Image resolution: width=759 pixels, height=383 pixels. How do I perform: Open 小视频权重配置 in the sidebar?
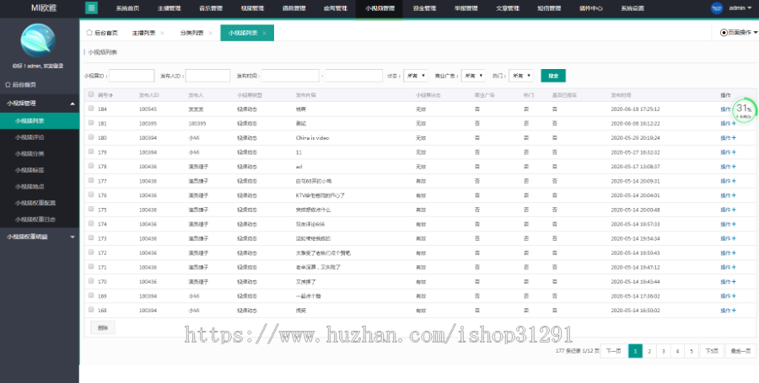pyautogui.click(x=40, y=203)
